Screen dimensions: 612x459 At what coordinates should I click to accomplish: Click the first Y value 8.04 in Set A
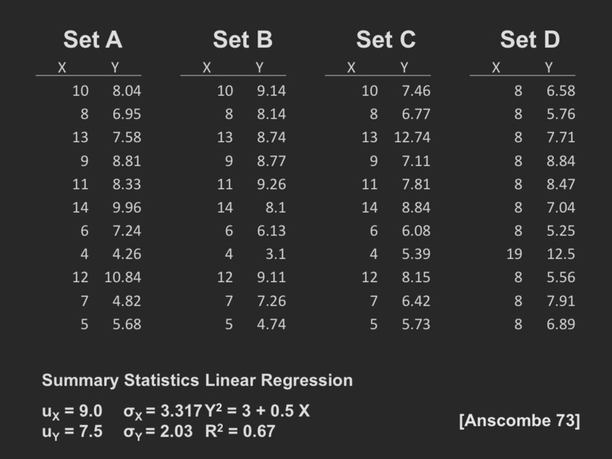(126, 91)
